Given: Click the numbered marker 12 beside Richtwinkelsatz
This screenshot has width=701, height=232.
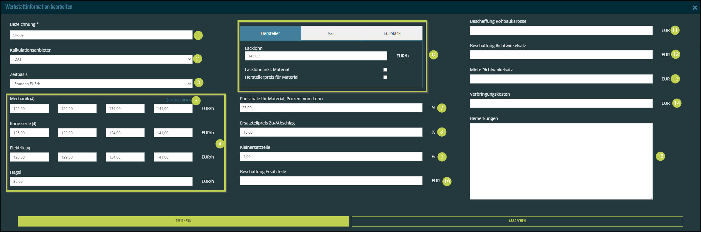Looking at the screenshot, I should pos(675,54).
